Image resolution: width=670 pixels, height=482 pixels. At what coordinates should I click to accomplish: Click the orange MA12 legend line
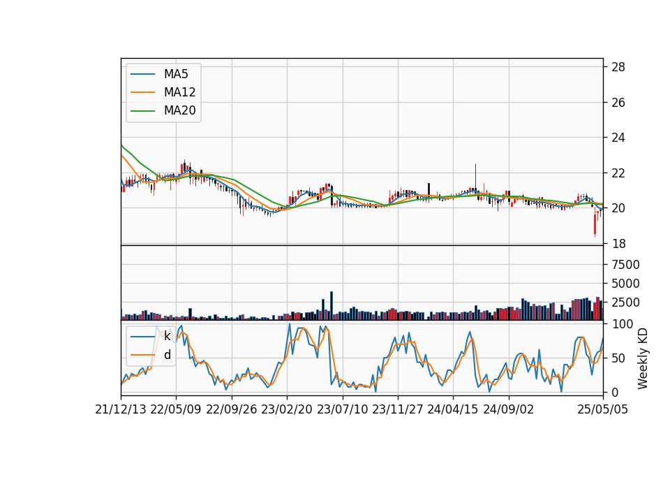point(142,92)
